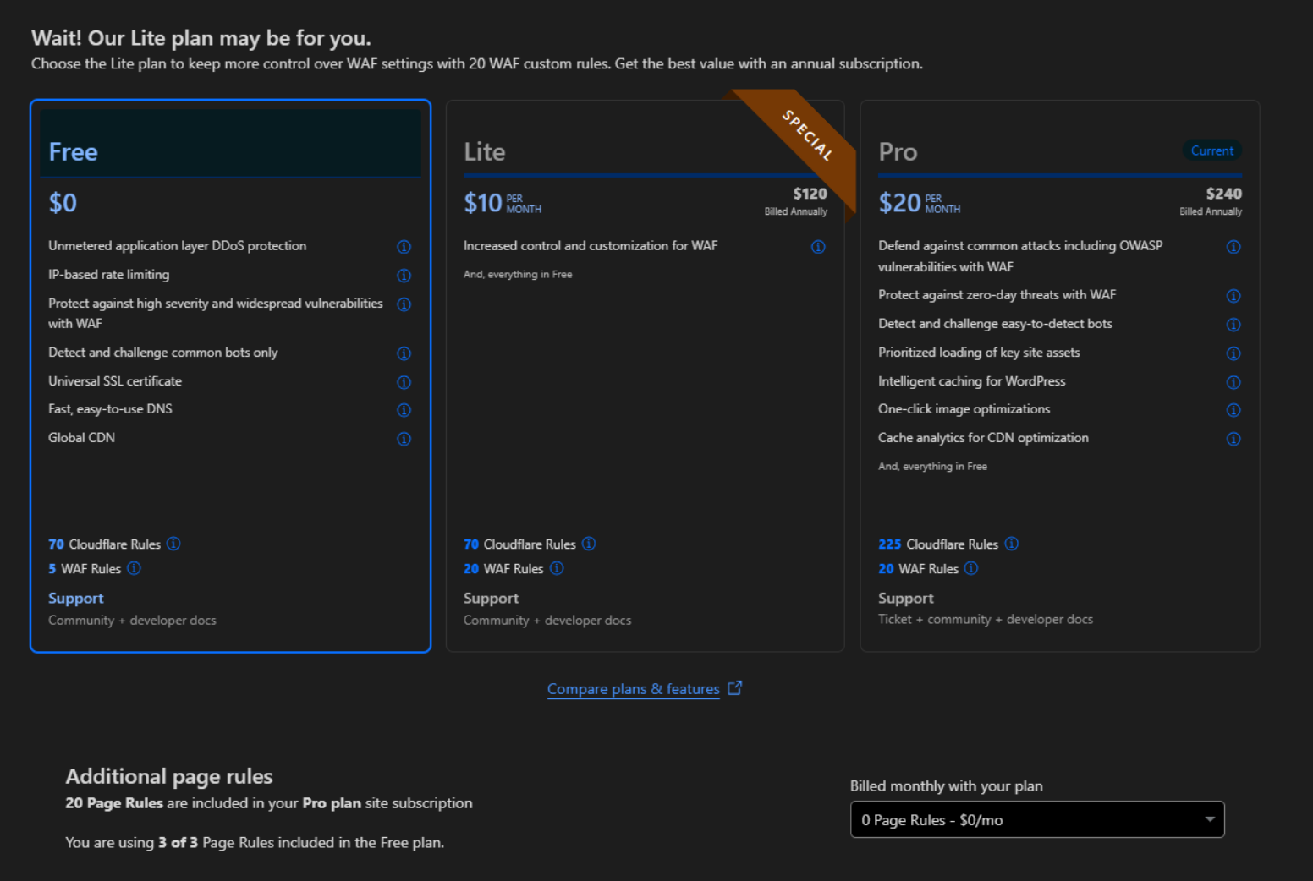Image resolution: width=1313 pixels, height=881 pixels.
Task: Click info icon beside IP-based rate limiting
Action: click(x=404, y=276)
